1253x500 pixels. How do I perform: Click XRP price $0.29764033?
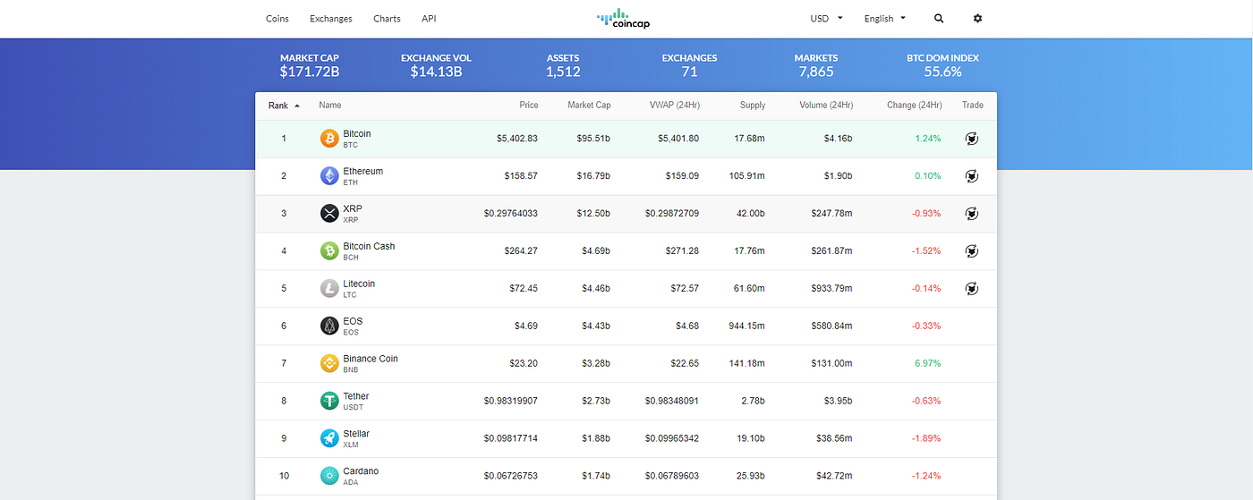pos(511,214)
